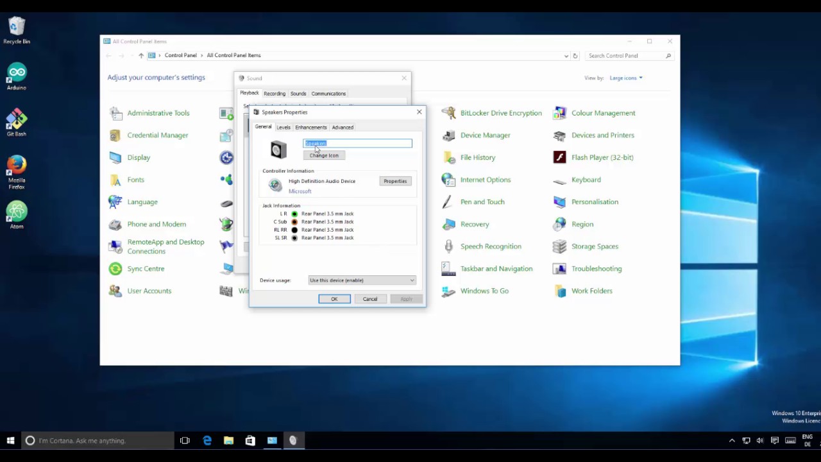Click the volume icon in the system tray
Screen dimensions: 821x462
759,441
